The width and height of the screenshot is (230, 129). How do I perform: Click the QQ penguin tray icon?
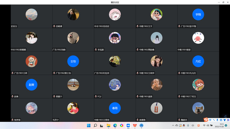point(184,125)
